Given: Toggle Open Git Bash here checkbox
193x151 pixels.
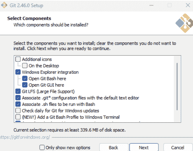Looking at the screenshot, I should [25, 79].
